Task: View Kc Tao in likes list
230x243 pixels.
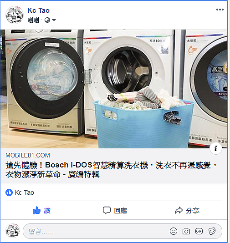Action: [x=24, y=192]
